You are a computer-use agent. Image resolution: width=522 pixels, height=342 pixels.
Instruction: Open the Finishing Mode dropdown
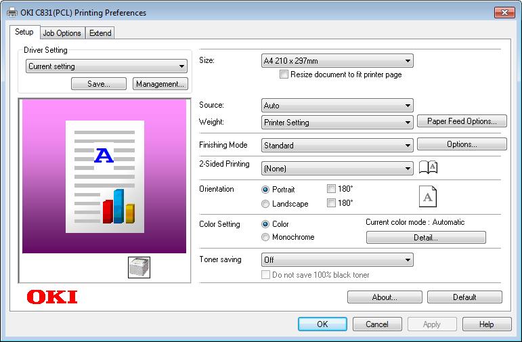[x=337, y=146]
